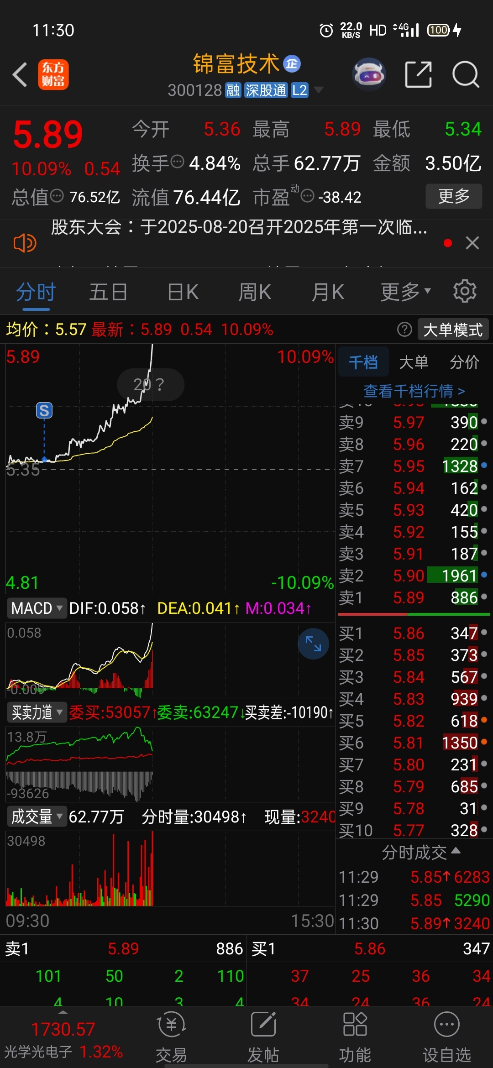This screenshot has width=493, height=1068.
Task: Tap 卖1 row at 5.89 in order book
Action: pyautogui.click(x=414, y=597)
